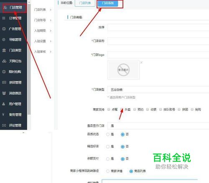This screenshot has height=183, width=209.
Task: Check the 点餐 checkbox
Action: pyautogui.click(x=109, y=110)
